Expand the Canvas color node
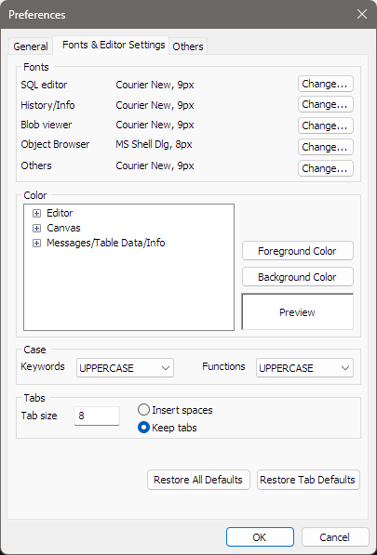The width and height of the screenshot is (377, 555). click(36, 229)
